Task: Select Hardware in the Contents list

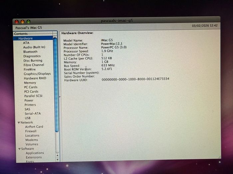Action: point(33,38)
